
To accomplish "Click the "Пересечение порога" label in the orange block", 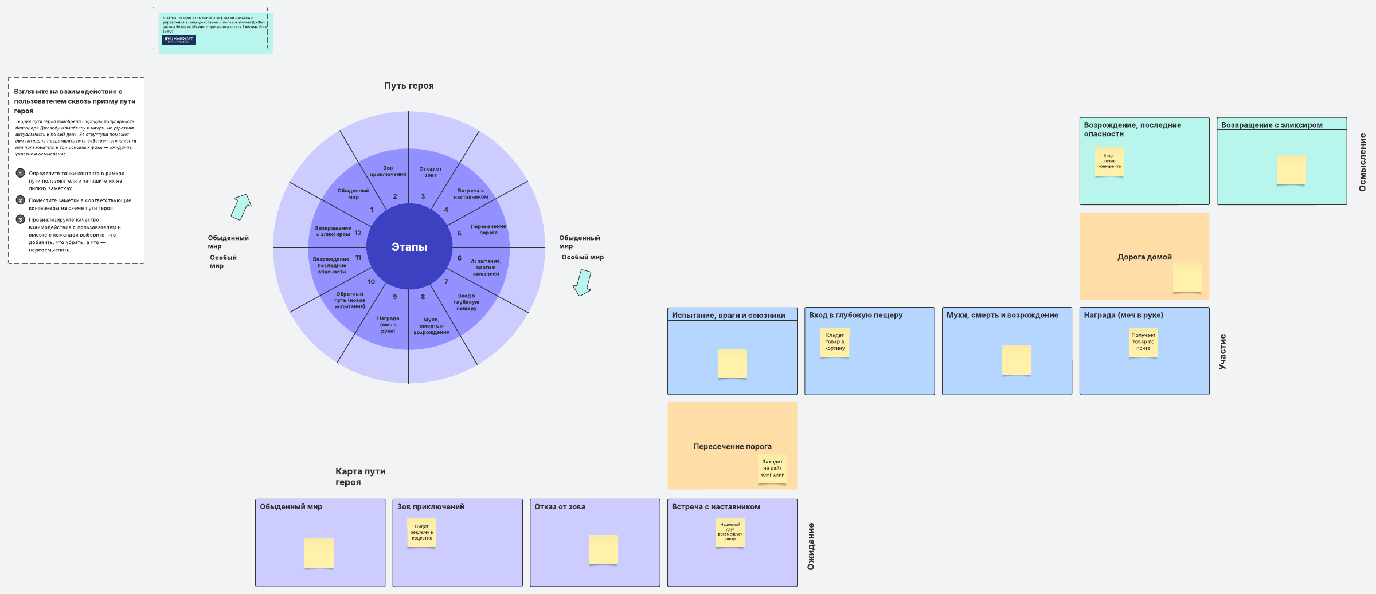I will 732,446.
